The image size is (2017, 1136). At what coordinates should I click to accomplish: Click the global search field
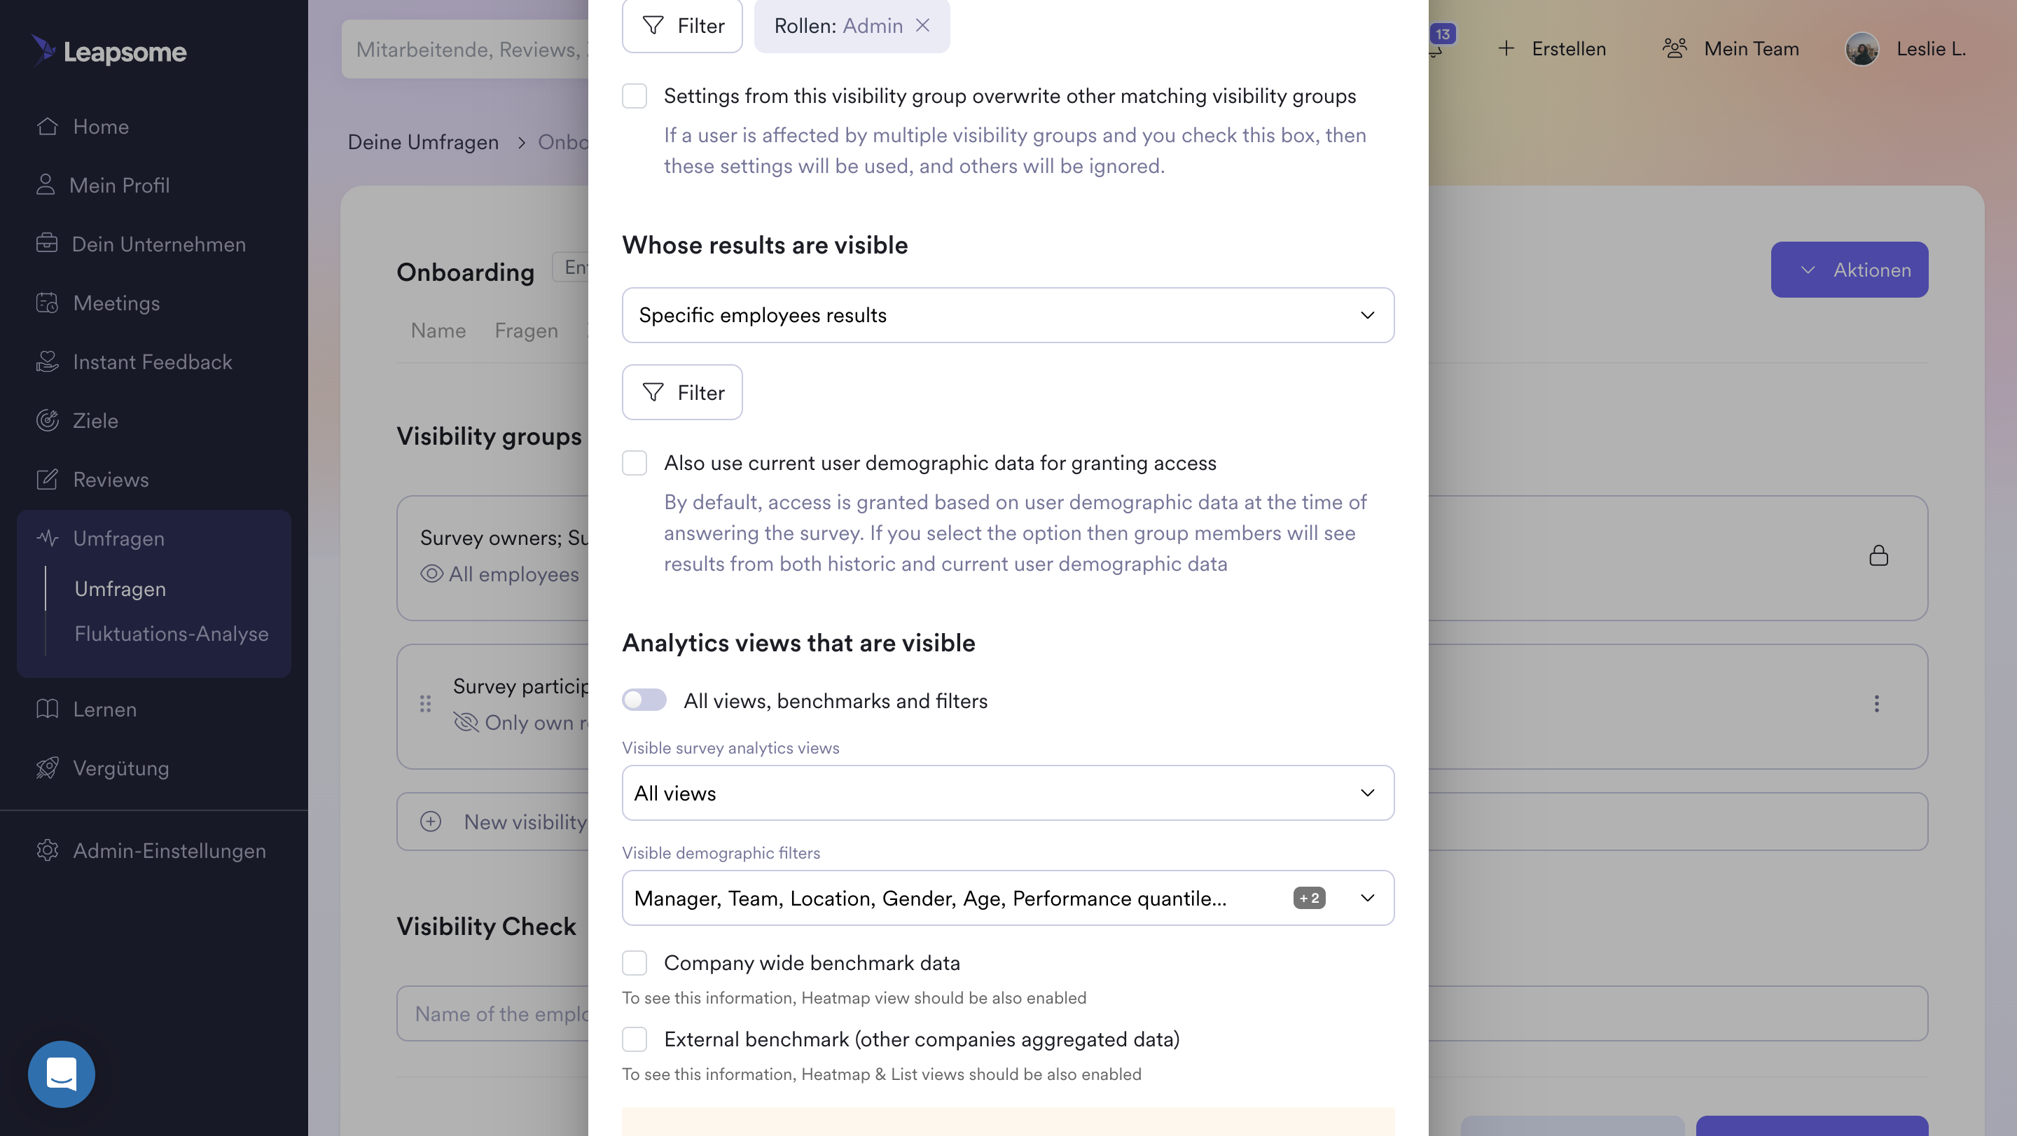[x=465, y=48]
